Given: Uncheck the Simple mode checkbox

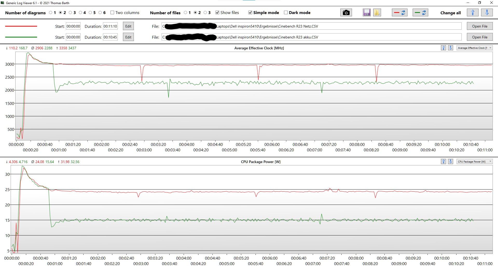Looking at the screenshot, I should point(250,13).
